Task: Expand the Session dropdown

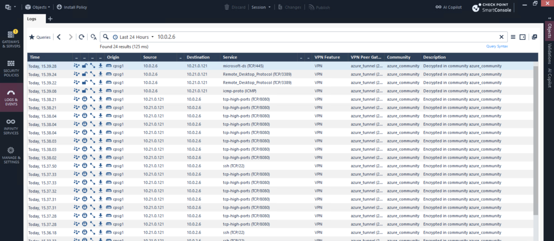Action: [x=261, y=7]
